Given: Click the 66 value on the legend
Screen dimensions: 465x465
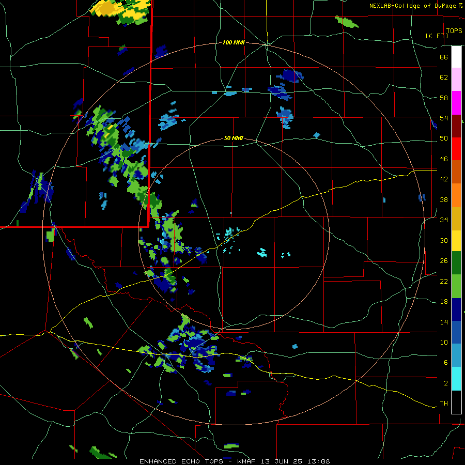Looking at the screenshot, I should tap(444, 57).
